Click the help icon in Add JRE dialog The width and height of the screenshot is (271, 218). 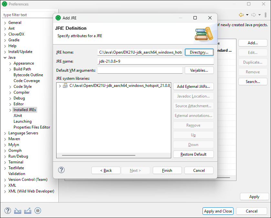coord(61,170)
